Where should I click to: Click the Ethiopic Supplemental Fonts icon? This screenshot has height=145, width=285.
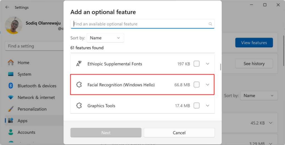coord(79,64)
